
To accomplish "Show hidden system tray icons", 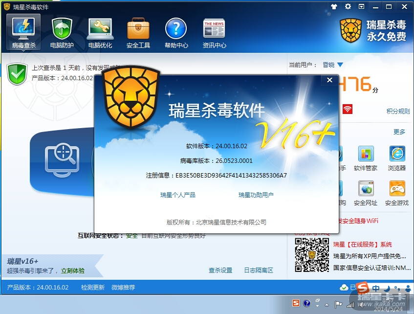I will click(x=327, y=305).
